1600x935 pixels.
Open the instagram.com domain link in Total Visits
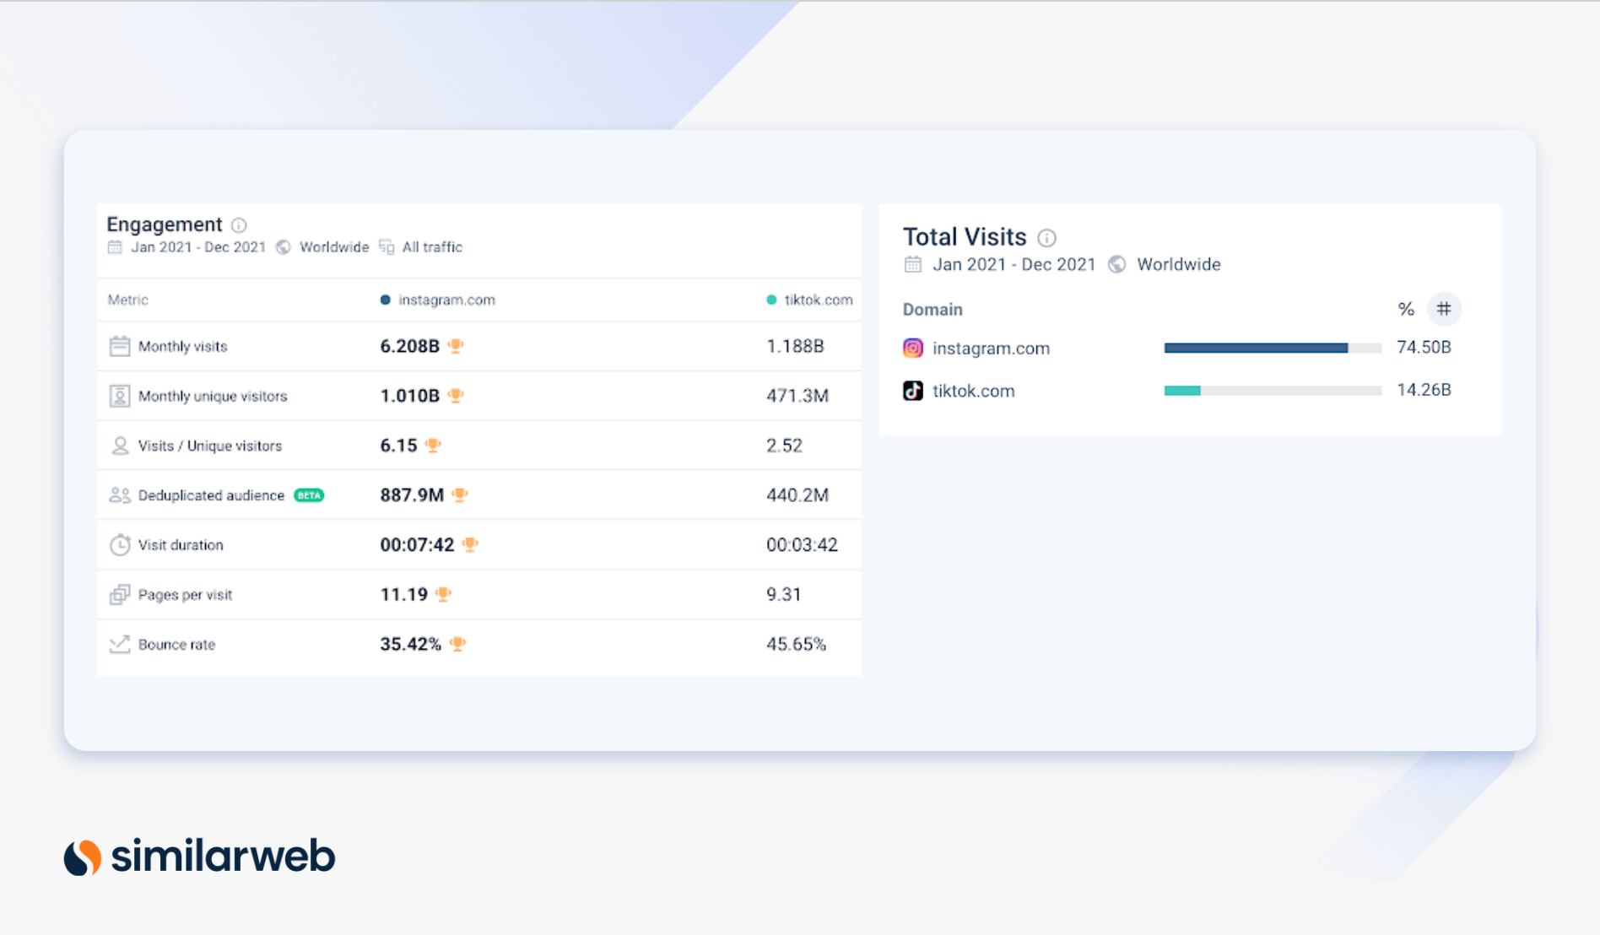(991, 349)
